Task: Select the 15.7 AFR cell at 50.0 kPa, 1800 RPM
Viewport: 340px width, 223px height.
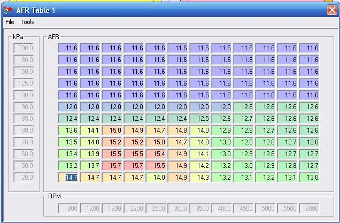Action: click(x=112, y=166)
